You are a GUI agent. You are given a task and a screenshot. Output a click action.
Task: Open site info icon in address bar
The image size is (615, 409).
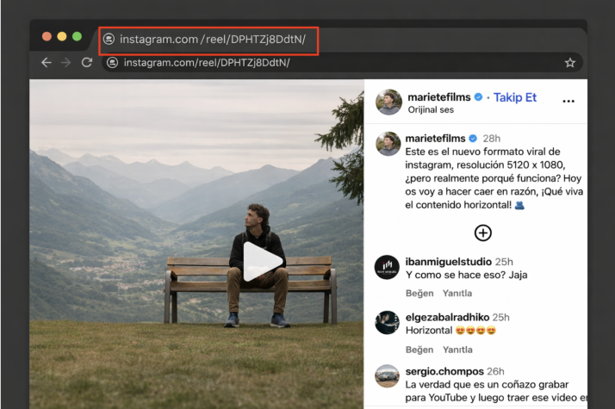(x=113, y=63)
